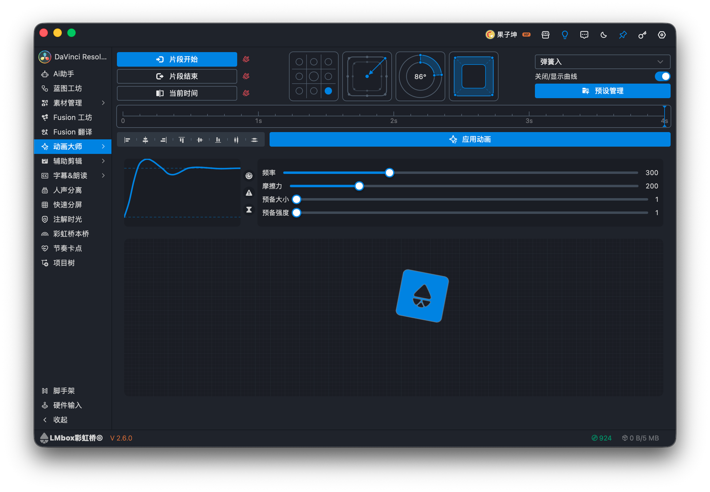Open the Fusion 工坊 sidebar item

click(x=73, y=118)
